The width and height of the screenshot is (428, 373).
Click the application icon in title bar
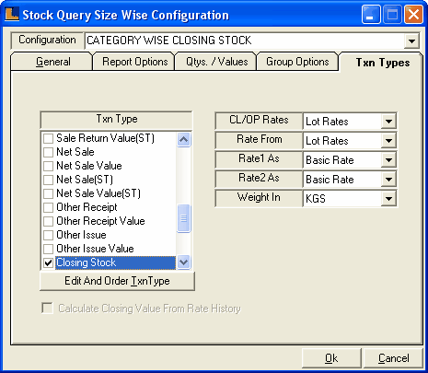click(x=12, y=14)
